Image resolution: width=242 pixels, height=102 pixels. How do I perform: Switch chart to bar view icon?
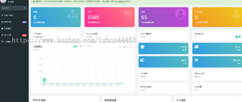pos(124,47)
